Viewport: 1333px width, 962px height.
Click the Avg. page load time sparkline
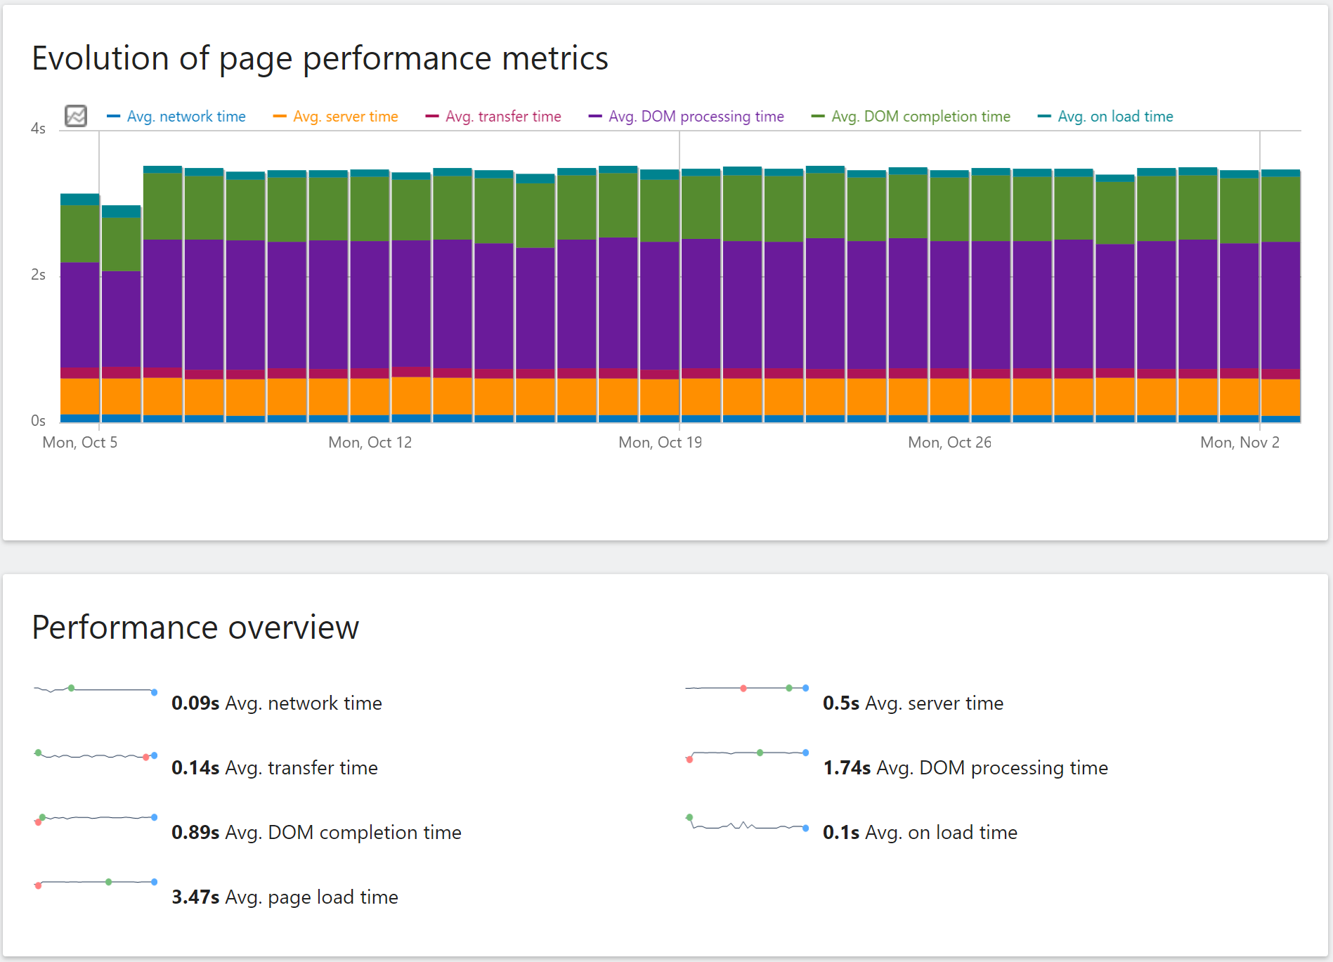[x=95, y=883]
